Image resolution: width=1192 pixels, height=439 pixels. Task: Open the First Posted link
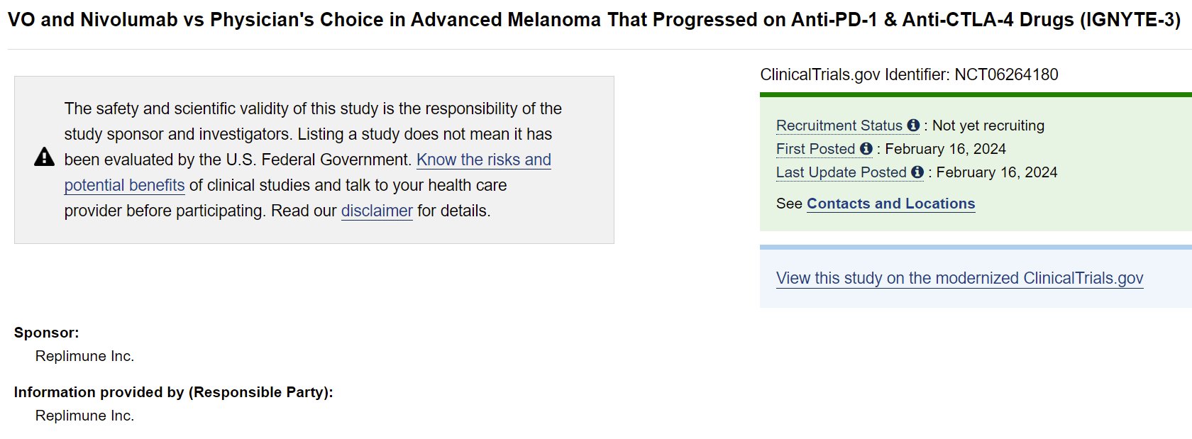click(x=816, y=149)
